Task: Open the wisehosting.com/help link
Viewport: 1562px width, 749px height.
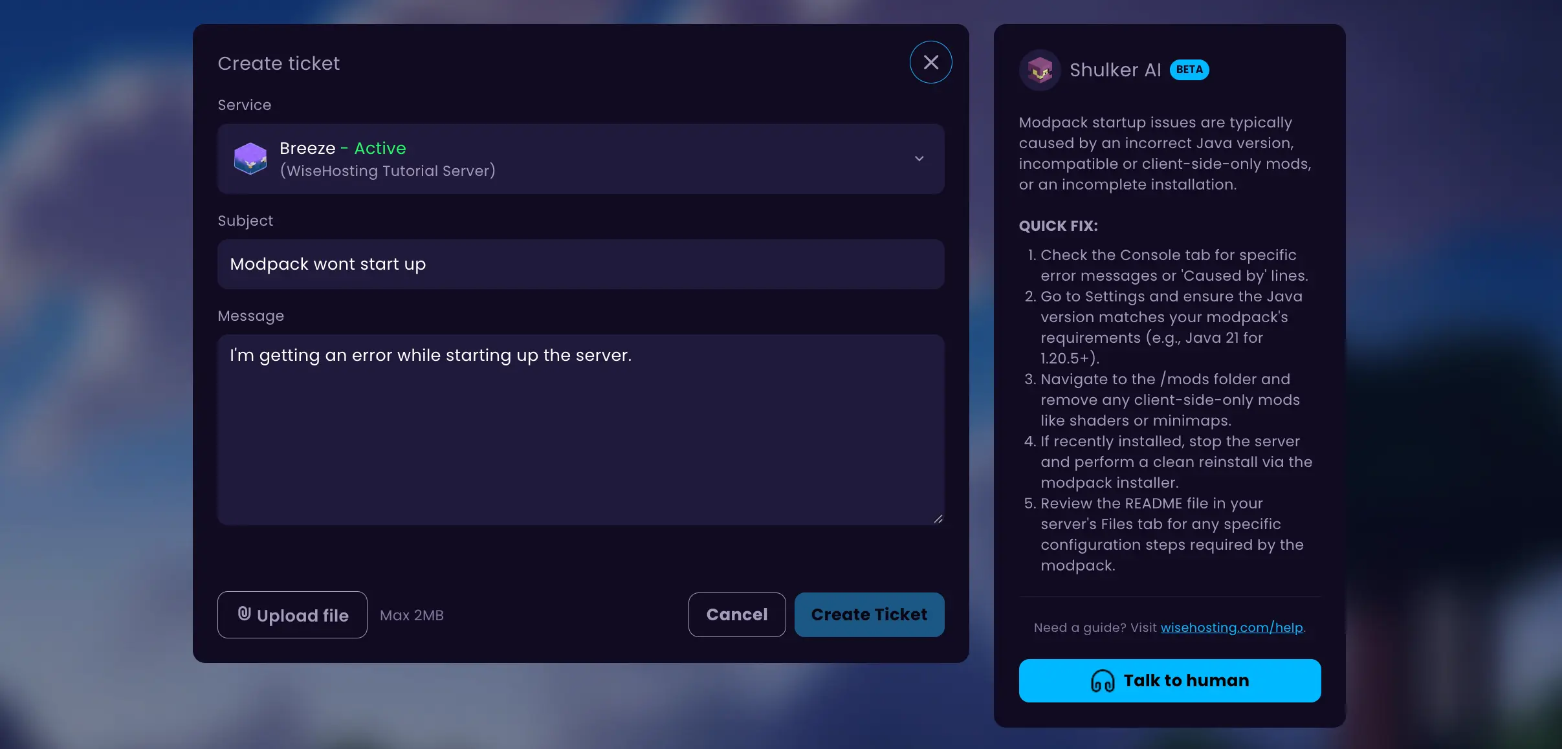Action: tap(1231, 627)
